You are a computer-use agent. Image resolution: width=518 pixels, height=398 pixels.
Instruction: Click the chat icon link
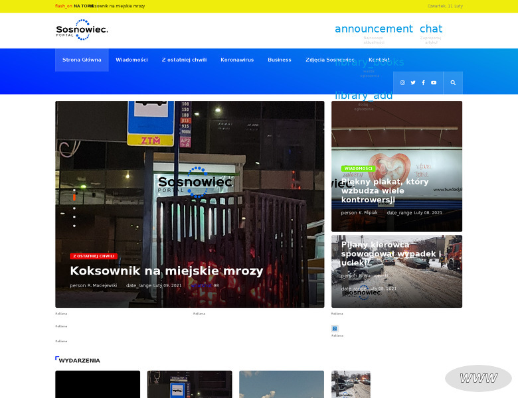tap(431, 29)
